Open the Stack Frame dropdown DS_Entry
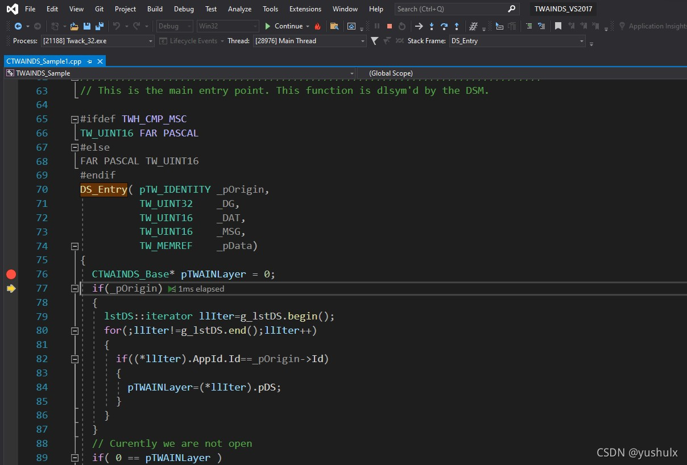 pos(517,41)
